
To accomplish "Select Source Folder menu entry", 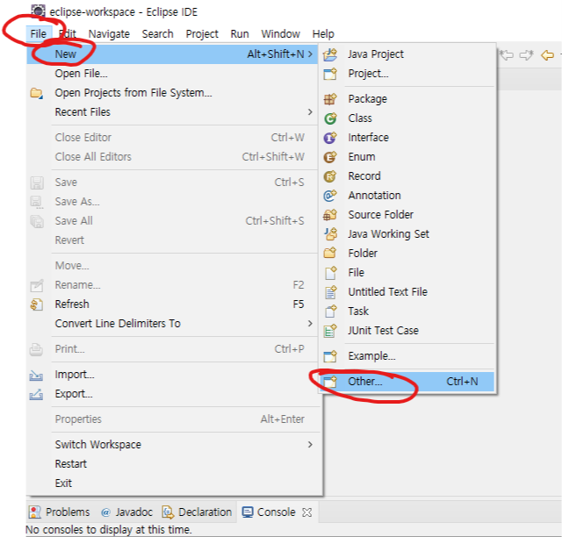I will click(x=407, y=215).
